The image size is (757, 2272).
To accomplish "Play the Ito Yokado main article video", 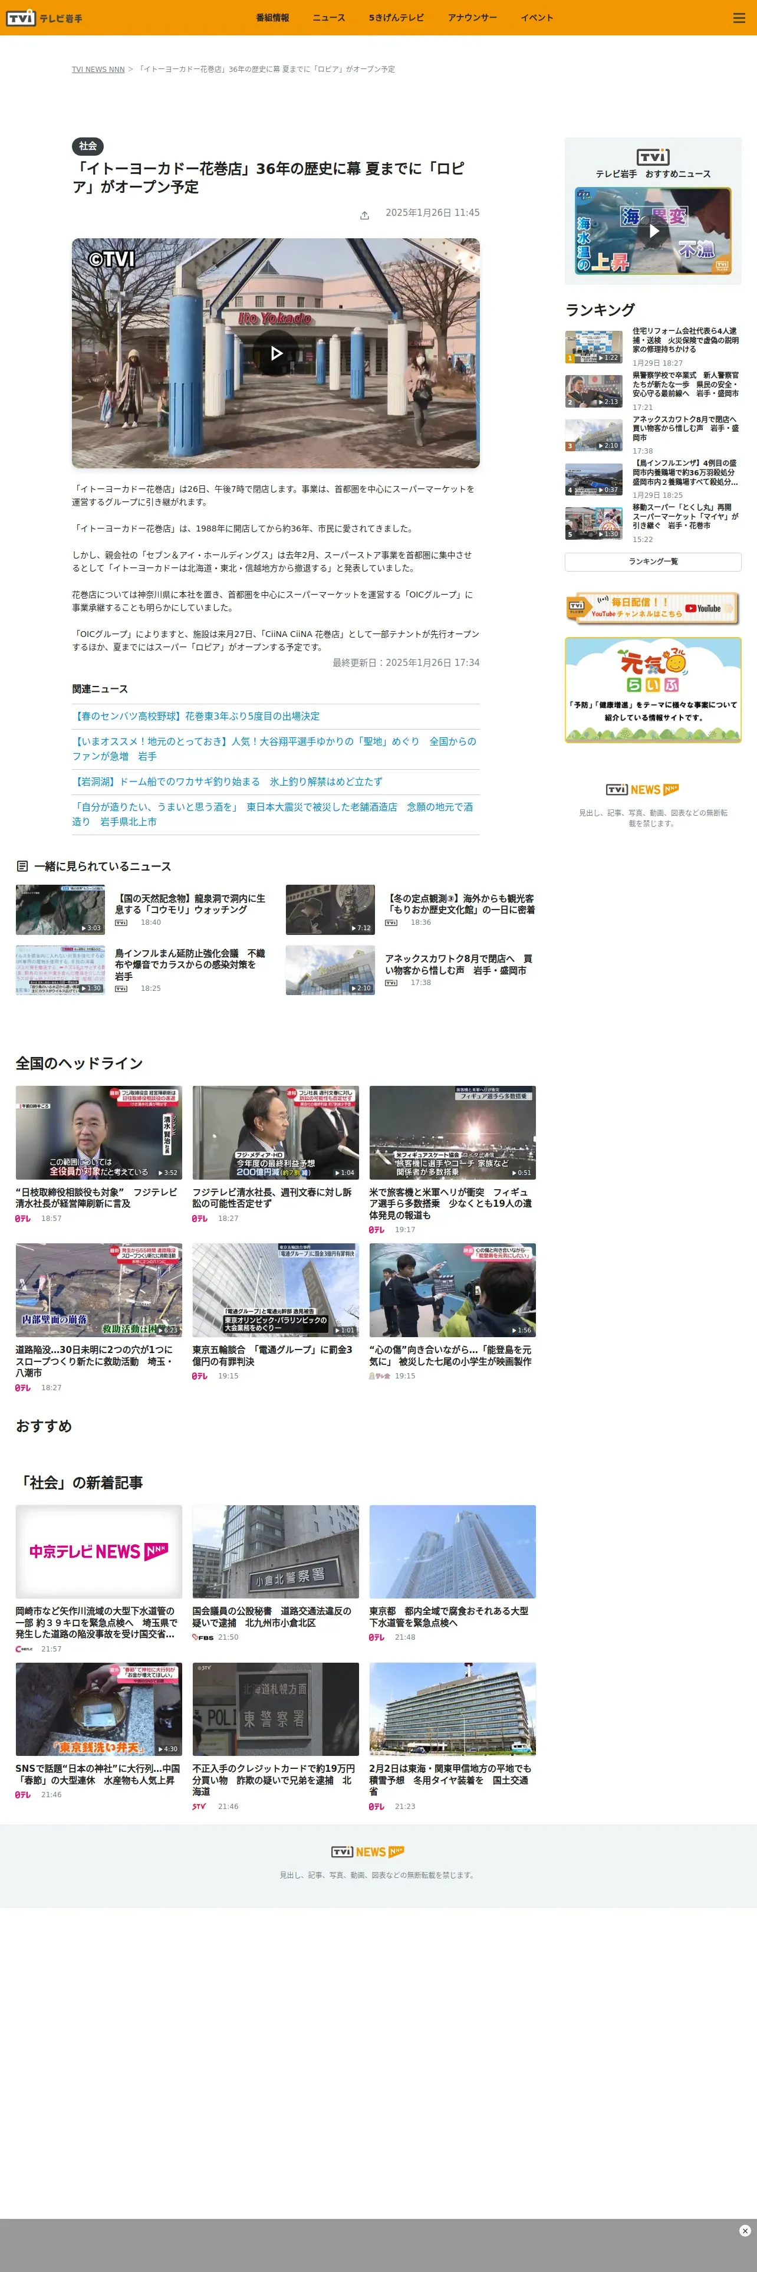I will coord(276,353).
